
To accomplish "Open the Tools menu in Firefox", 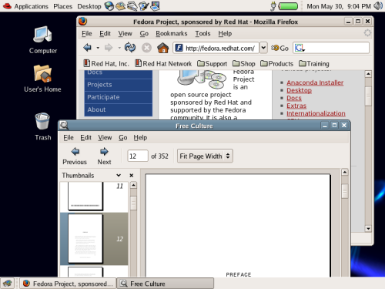I will pyautogui.click(x=203, y=33).
